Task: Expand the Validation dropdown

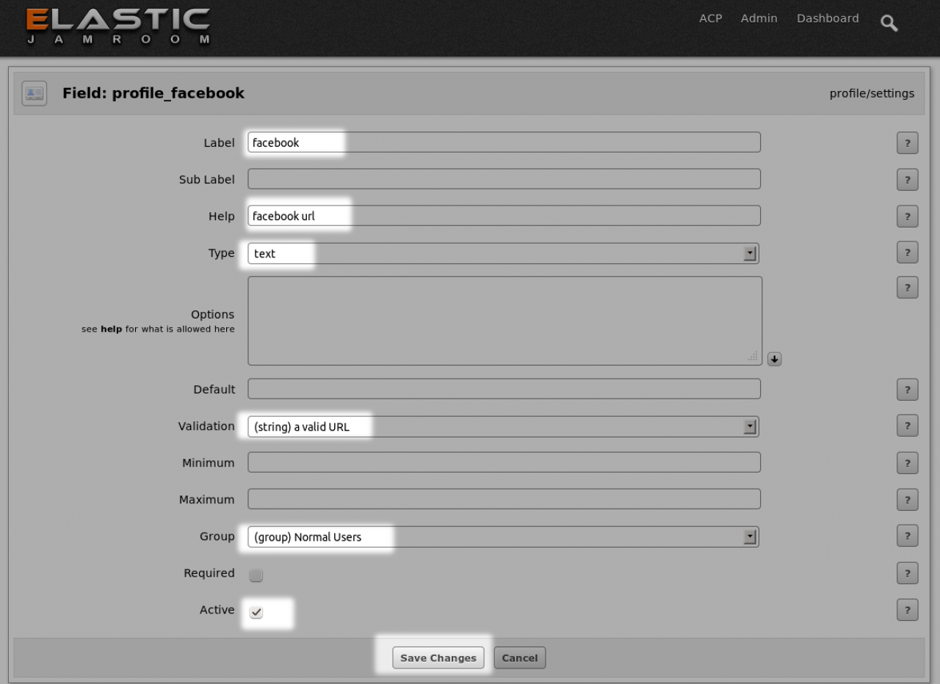Action: (503, 426)
